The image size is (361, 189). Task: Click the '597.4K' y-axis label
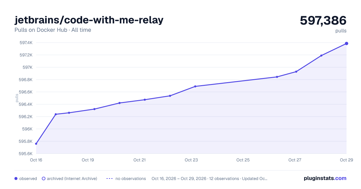pyautogui.click(x=26, y=43)
